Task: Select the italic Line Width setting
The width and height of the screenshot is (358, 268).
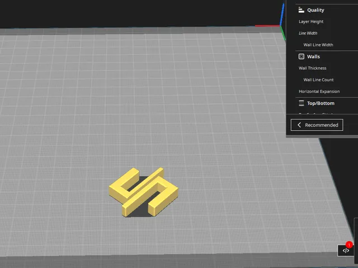Action: 308,33
